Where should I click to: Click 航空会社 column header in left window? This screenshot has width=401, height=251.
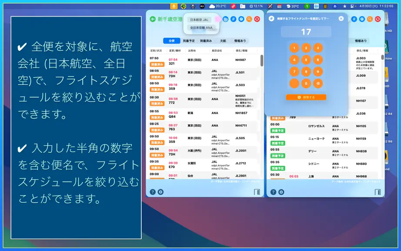click(x=217, y=51)
